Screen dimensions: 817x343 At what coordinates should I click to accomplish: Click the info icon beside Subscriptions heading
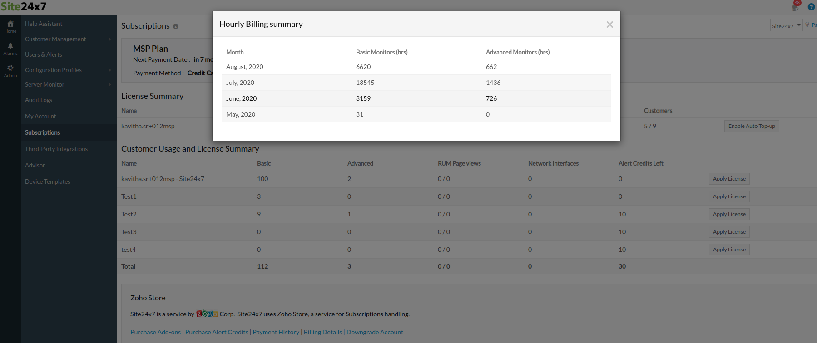[x=176, y=26]
